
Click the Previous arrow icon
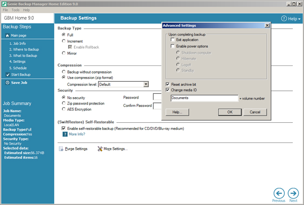pyautogui.click(x=278, y=192)
